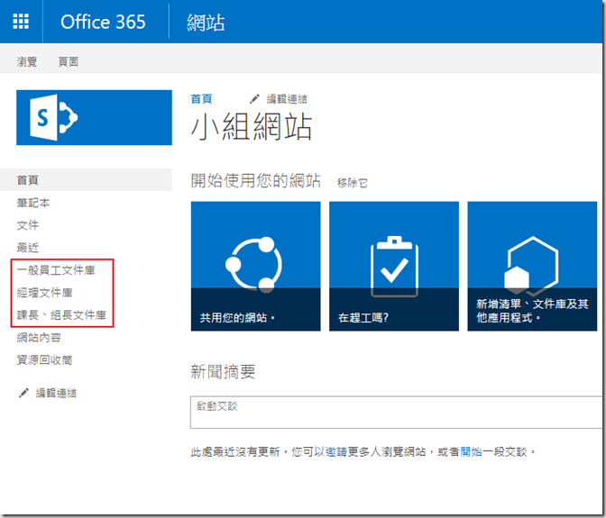Open 一般員工文件庫 library

click(x=56, y=270)
